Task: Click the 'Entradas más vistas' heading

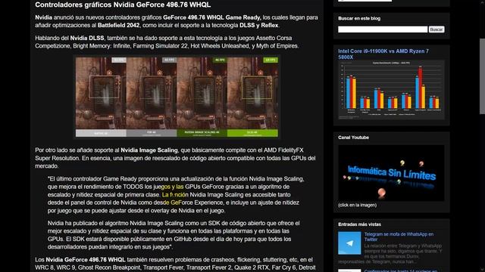Action: pyautogui.click(x=359, y=224)
